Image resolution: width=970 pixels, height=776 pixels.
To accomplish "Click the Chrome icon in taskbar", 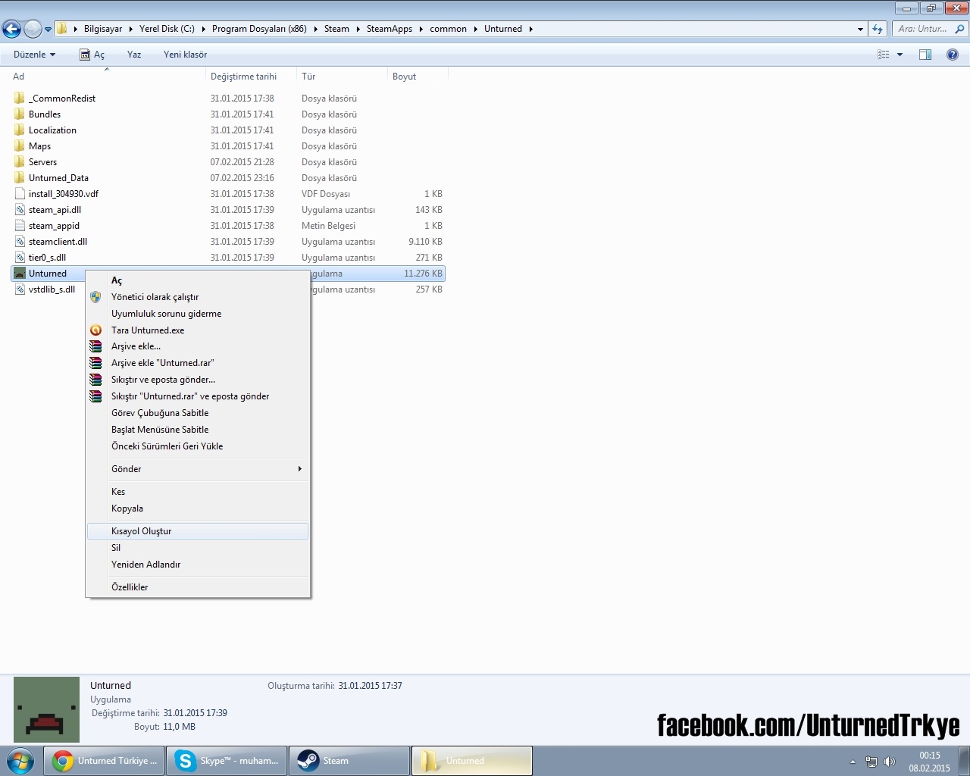I will tap(63, 761).
